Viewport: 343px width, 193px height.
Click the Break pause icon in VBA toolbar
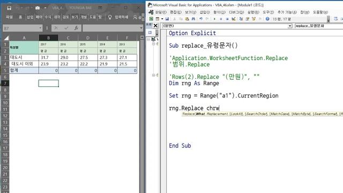click(221, 19)
